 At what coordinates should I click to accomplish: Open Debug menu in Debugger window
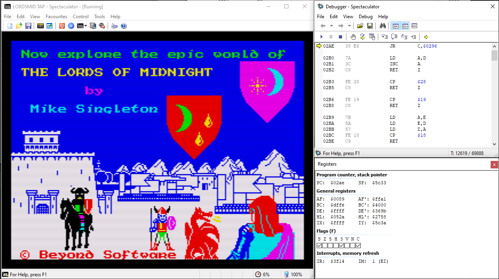coord(366,17)
